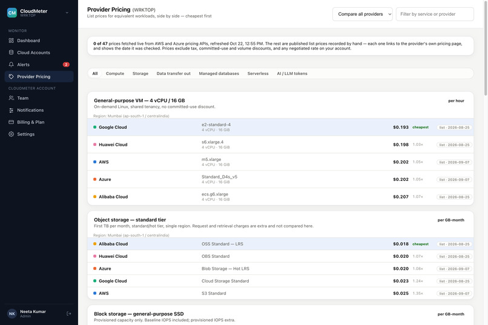This screenshot has height=325, width=488.
Task: Click the blue AWS dot in VM table
Action: pyautogui.click(x=95, y=162)
